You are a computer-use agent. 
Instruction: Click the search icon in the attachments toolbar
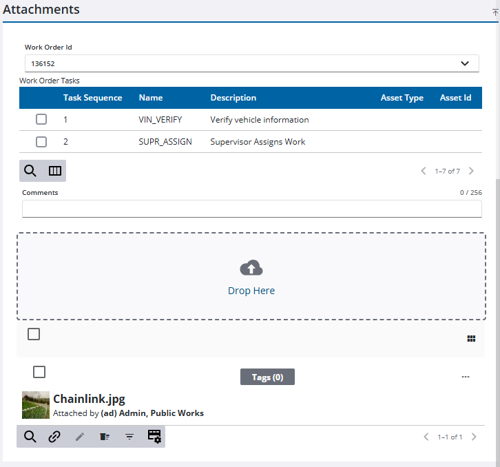click(x=30, y=437)
